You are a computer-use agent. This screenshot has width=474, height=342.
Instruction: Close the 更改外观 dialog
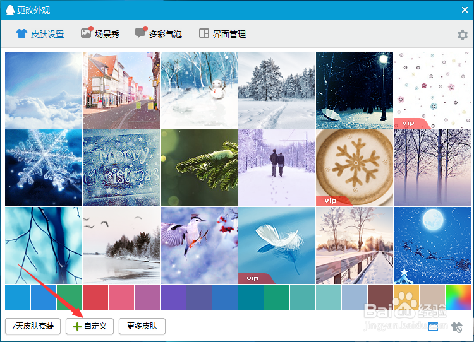pyautogui.click(x=465, y=10)
